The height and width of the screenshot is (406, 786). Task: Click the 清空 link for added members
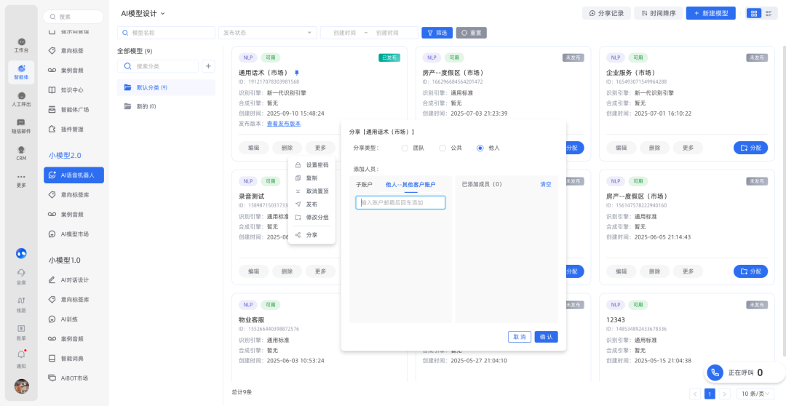pyautogui.click(x=545, y=185)
